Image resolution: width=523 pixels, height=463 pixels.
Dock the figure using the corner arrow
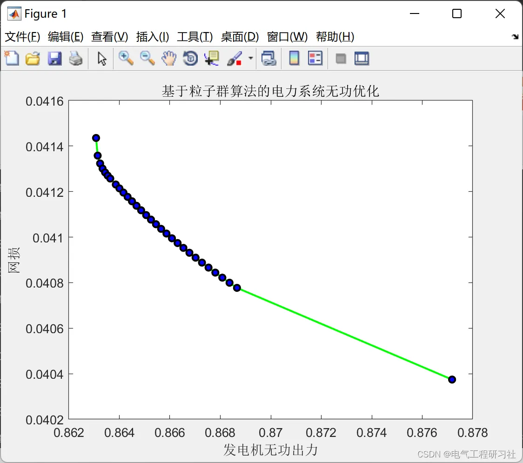(x=516, y=37)
